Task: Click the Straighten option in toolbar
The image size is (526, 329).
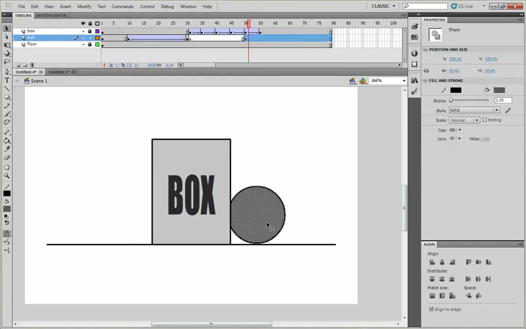Action: (x=7, y=250)
